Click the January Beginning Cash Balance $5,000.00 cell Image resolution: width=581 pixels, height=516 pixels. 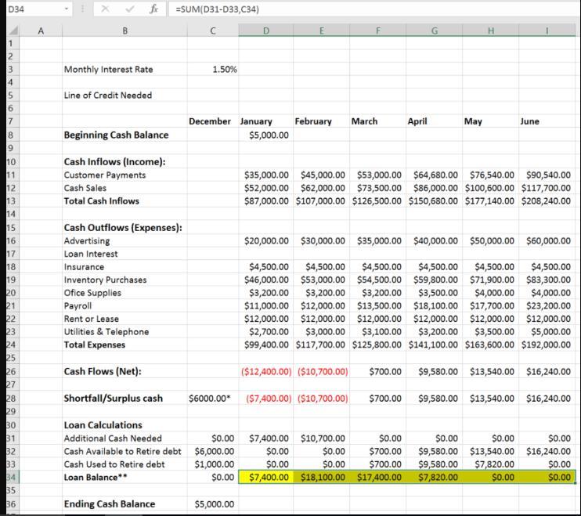pyautogui.click(x=266, y=135)
